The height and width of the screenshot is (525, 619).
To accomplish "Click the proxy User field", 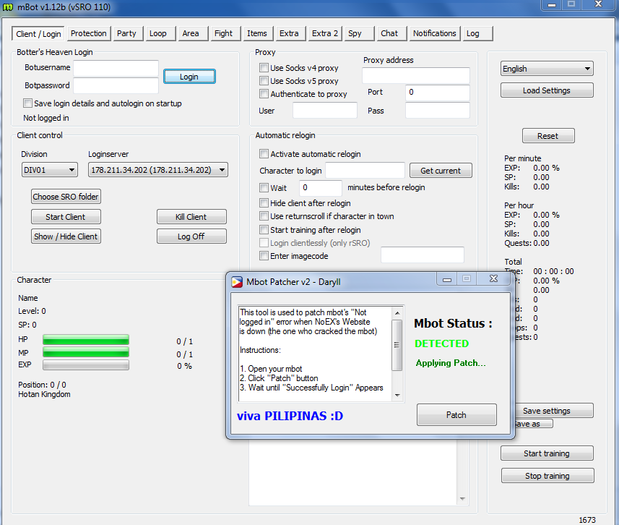I will coord(325,111).
